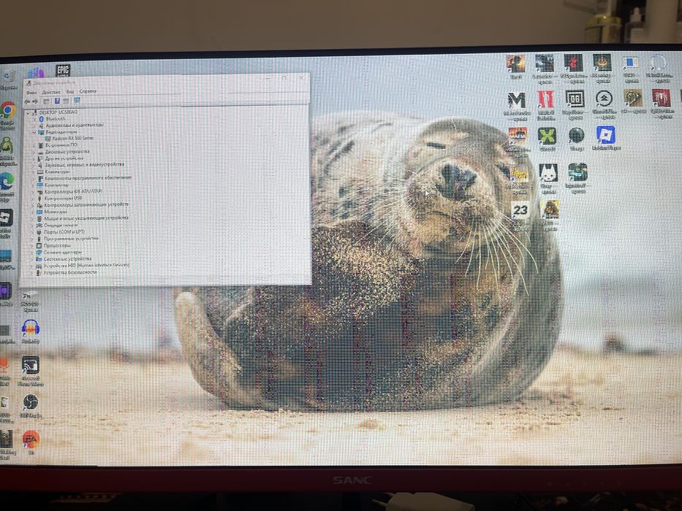This screenshot has height=511, width=682.
Task: Open the red double-stripe desktop icon
Action: [x=545, y=99]
